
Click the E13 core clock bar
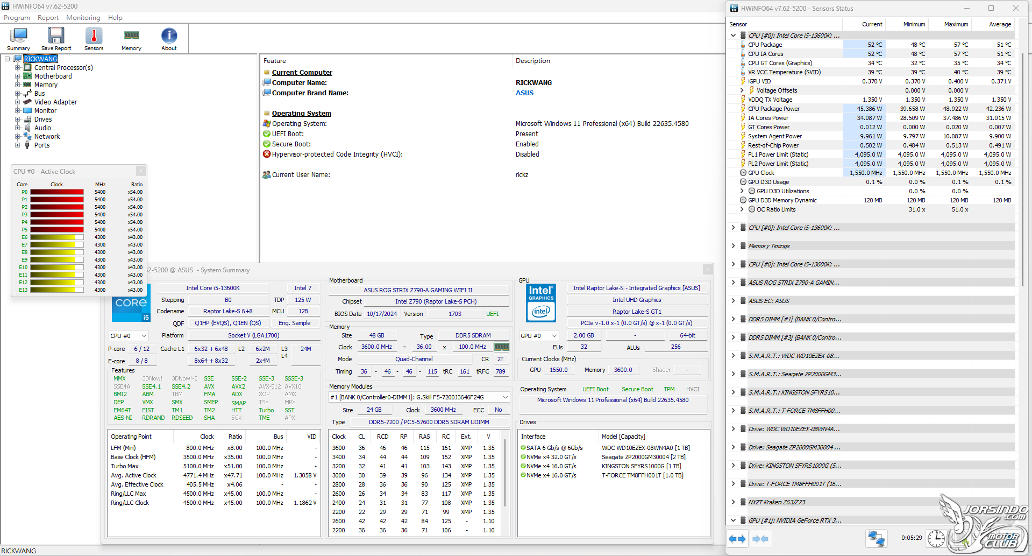(57, 290)
